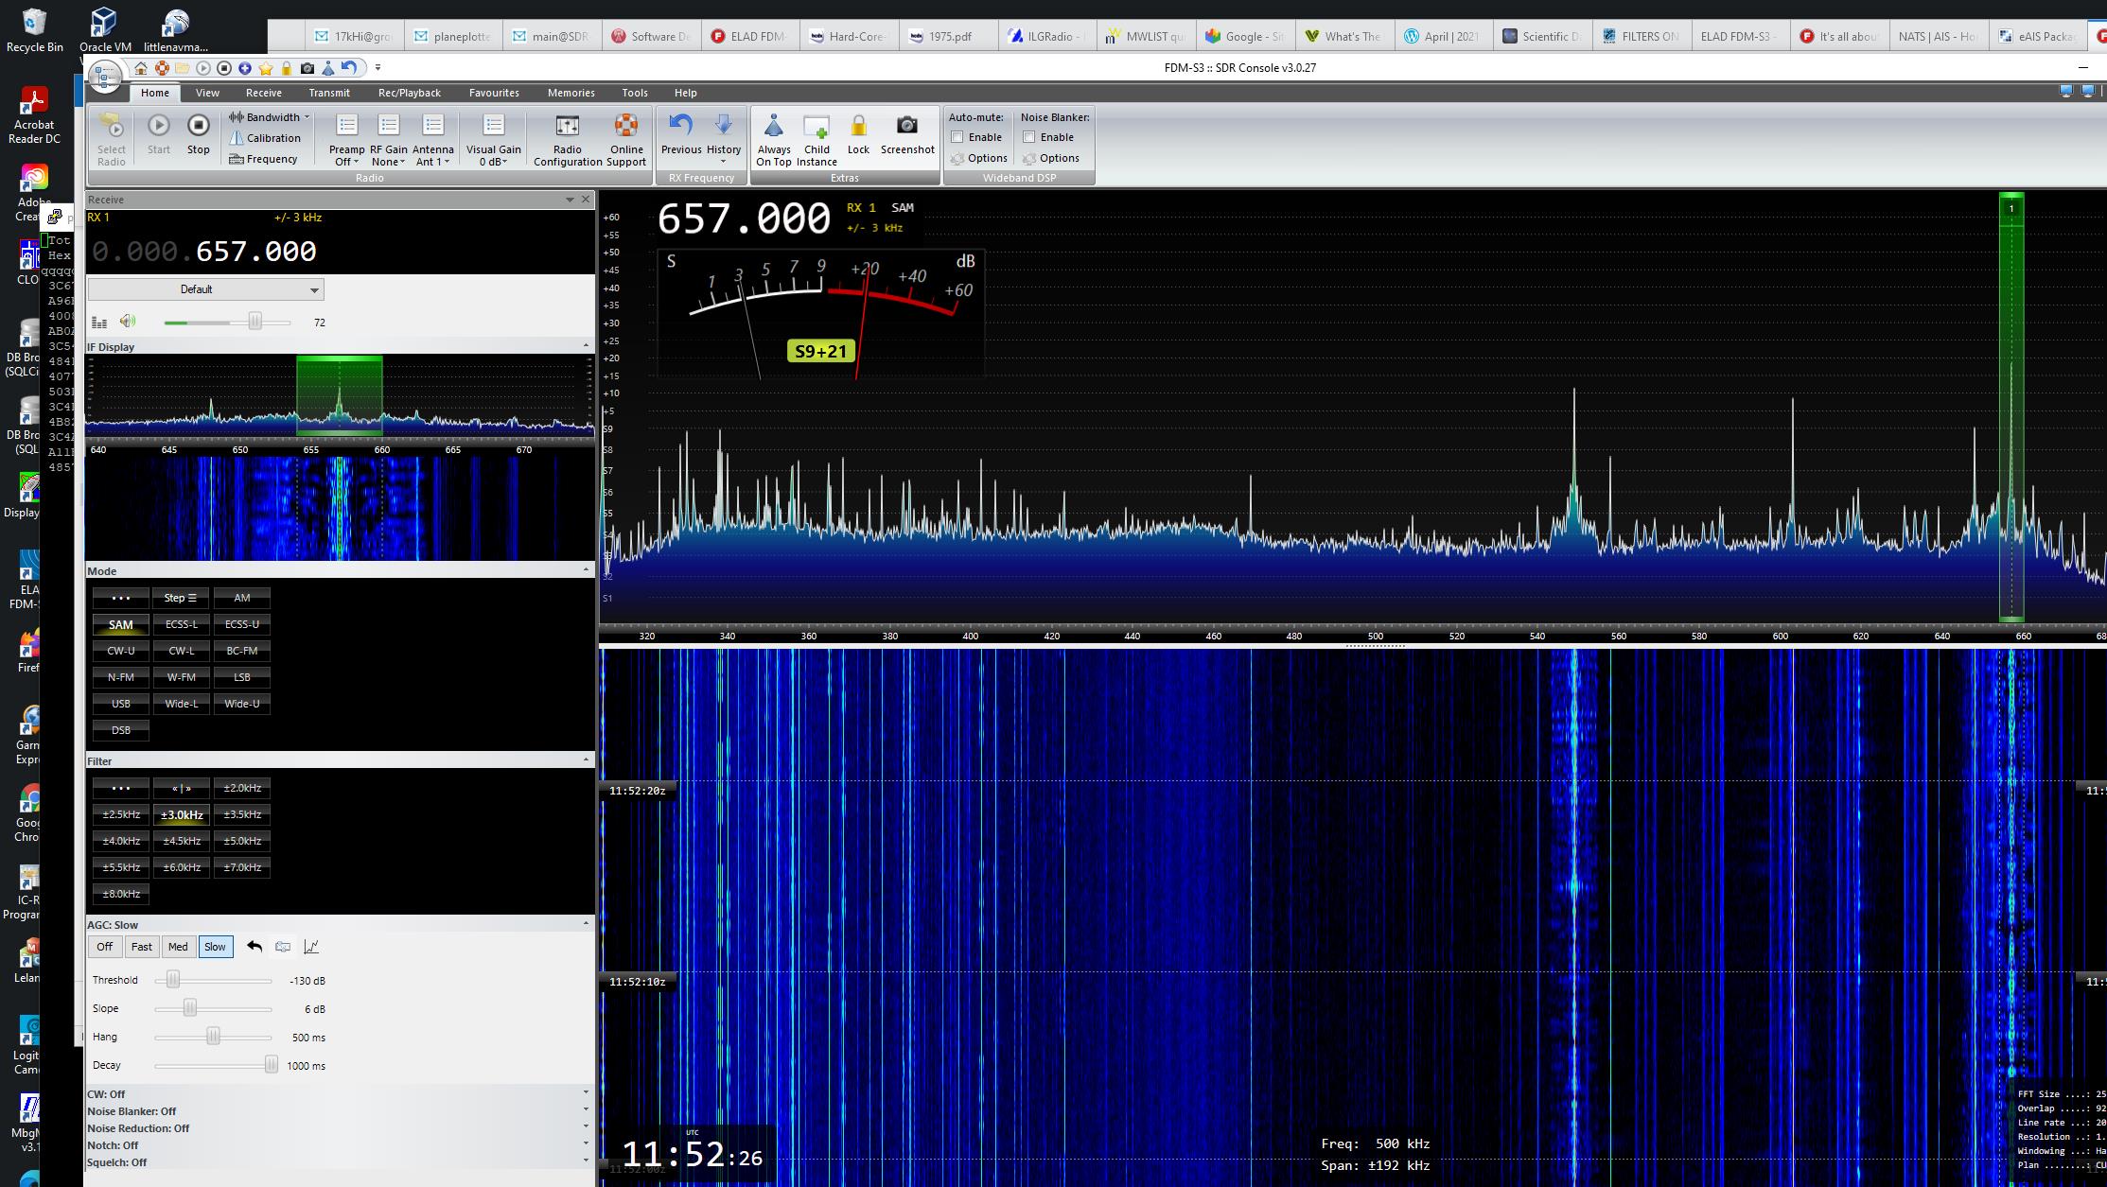Click the Online Support lifebuoy icon

point(626,126)
